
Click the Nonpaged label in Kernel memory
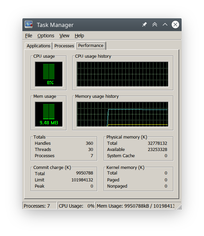[117, 186]
